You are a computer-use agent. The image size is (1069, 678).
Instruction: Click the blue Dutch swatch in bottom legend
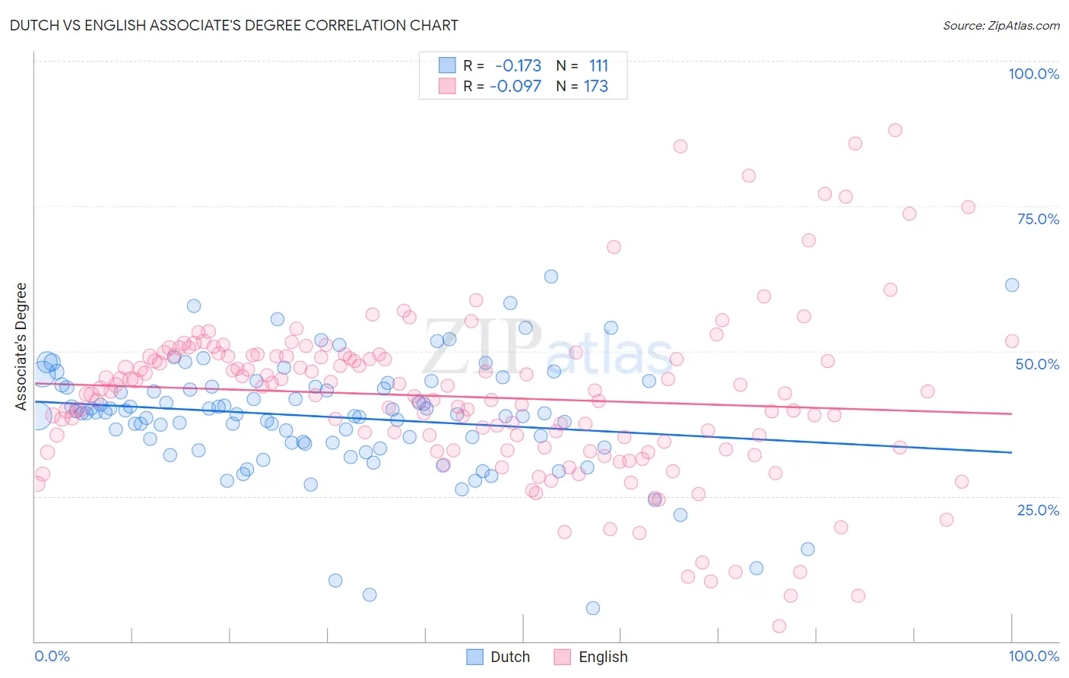[x=474, y=657]
